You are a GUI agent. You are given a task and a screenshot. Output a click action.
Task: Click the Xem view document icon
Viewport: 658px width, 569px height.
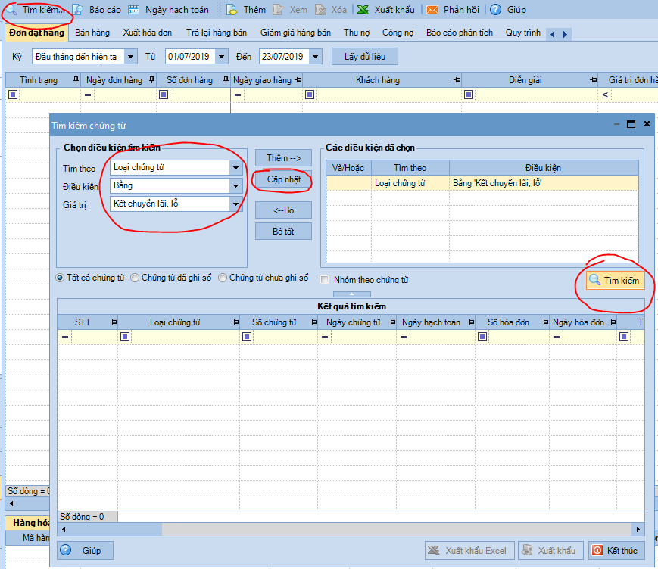click(278, 9)
